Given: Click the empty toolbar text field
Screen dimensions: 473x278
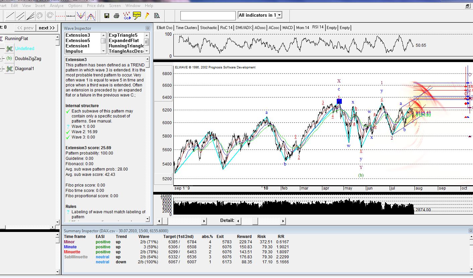Looking at the screenshot, I should coord(208,16).
